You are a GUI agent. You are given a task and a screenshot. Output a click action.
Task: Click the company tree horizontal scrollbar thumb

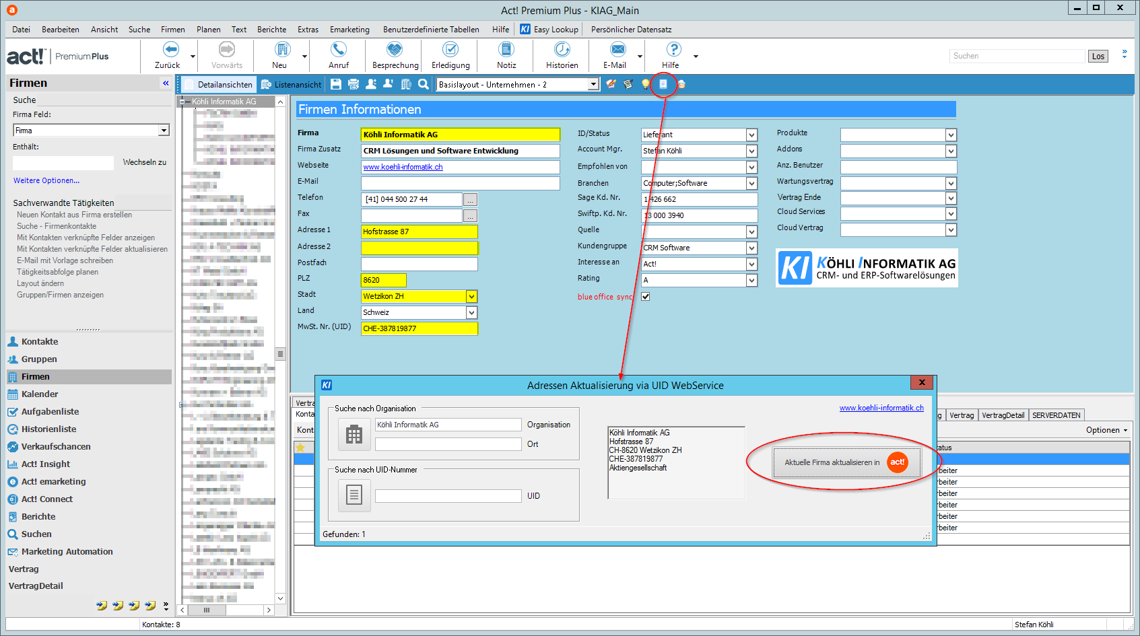[207, 610]
